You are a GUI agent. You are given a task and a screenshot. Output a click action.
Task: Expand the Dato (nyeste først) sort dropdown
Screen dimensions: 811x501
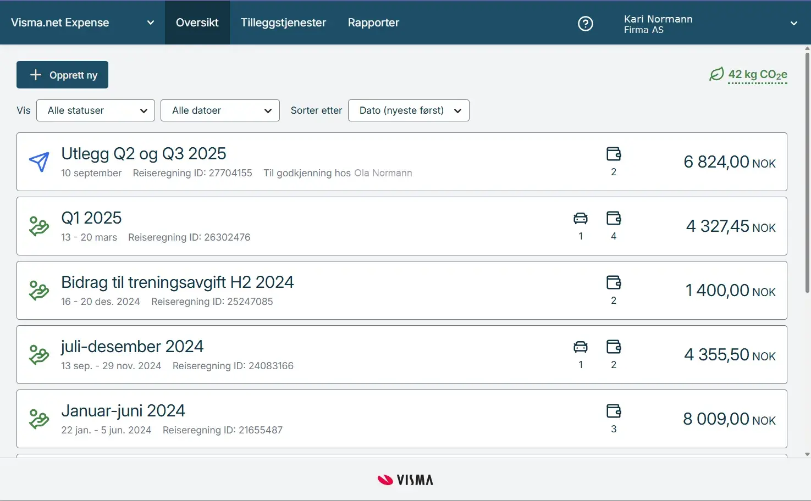pyautogui.click(x=409, y=110)
